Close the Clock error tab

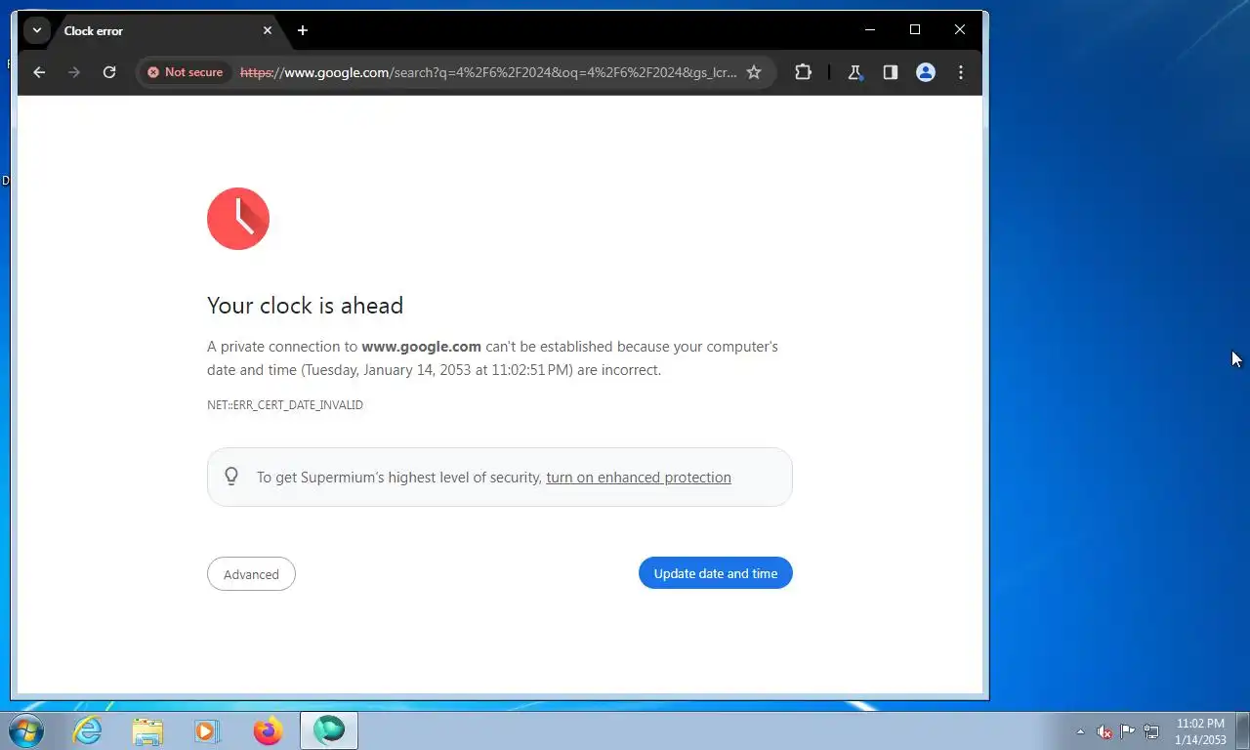(x=268, y=30)
